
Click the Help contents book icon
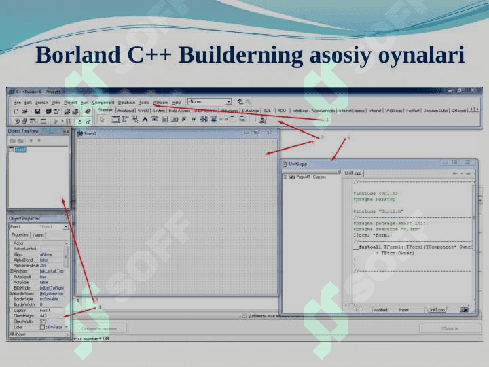click(x=88, y=111)
